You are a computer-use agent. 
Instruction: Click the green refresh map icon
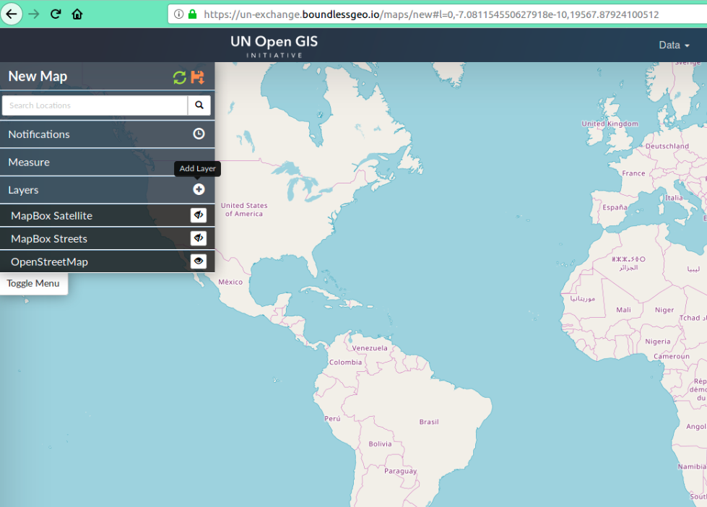[x=180, y=77]
